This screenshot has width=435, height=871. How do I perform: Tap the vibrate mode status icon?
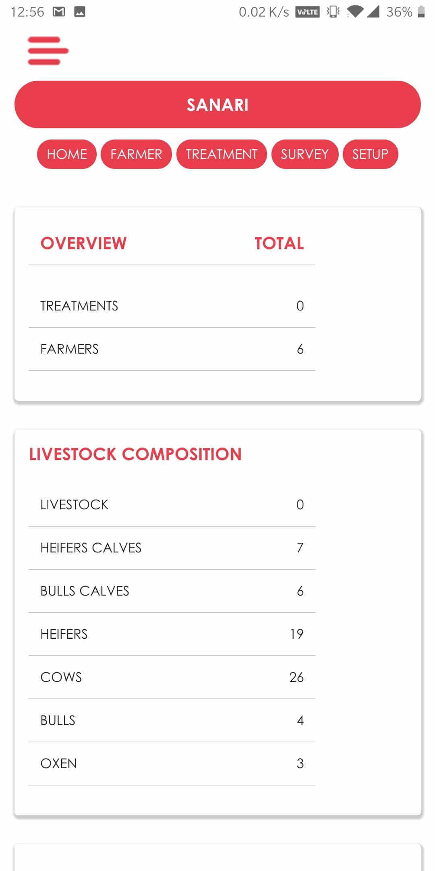pyautogui.click(x=333, y=12)
